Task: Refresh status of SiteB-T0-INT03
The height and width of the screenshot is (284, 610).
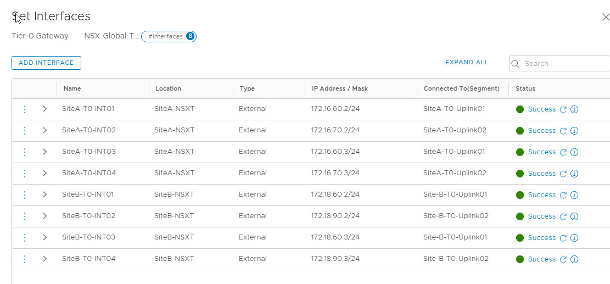Action: click(563, 238)
